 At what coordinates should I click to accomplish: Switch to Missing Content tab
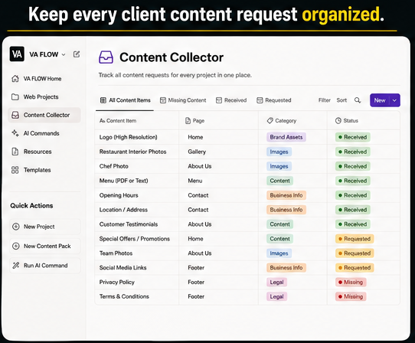(183, 100)
